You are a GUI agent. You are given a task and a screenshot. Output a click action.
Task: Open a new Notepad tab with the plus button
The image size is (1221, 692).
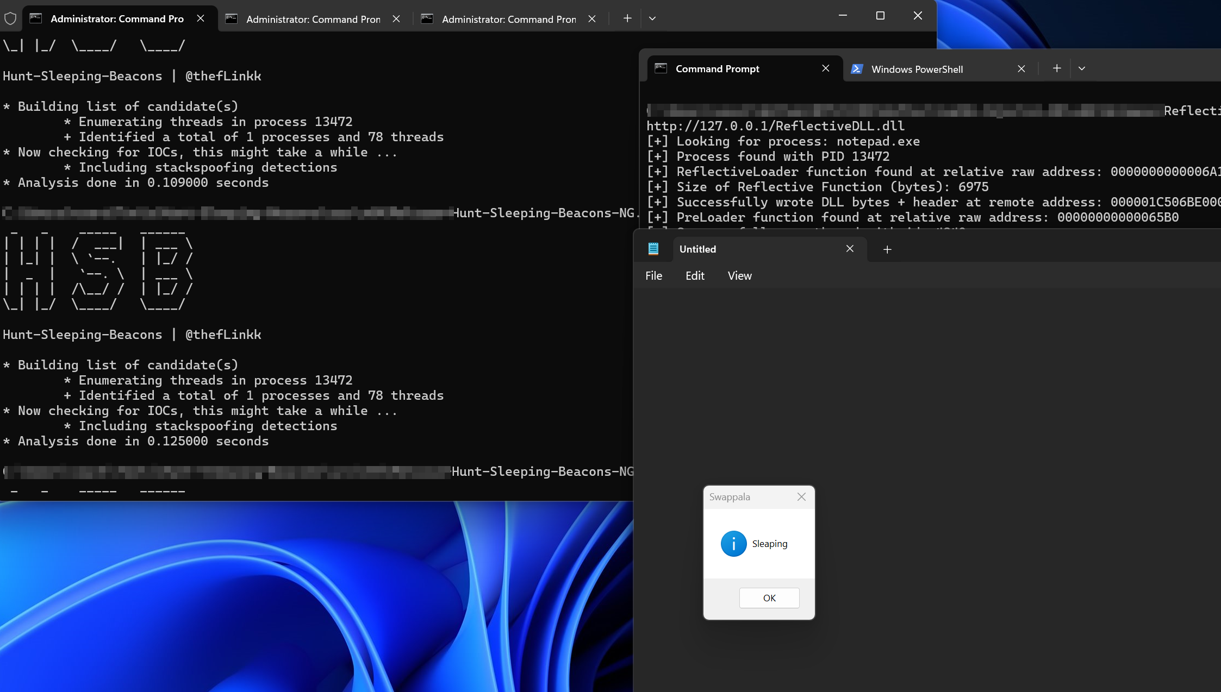tap(887, 249)
